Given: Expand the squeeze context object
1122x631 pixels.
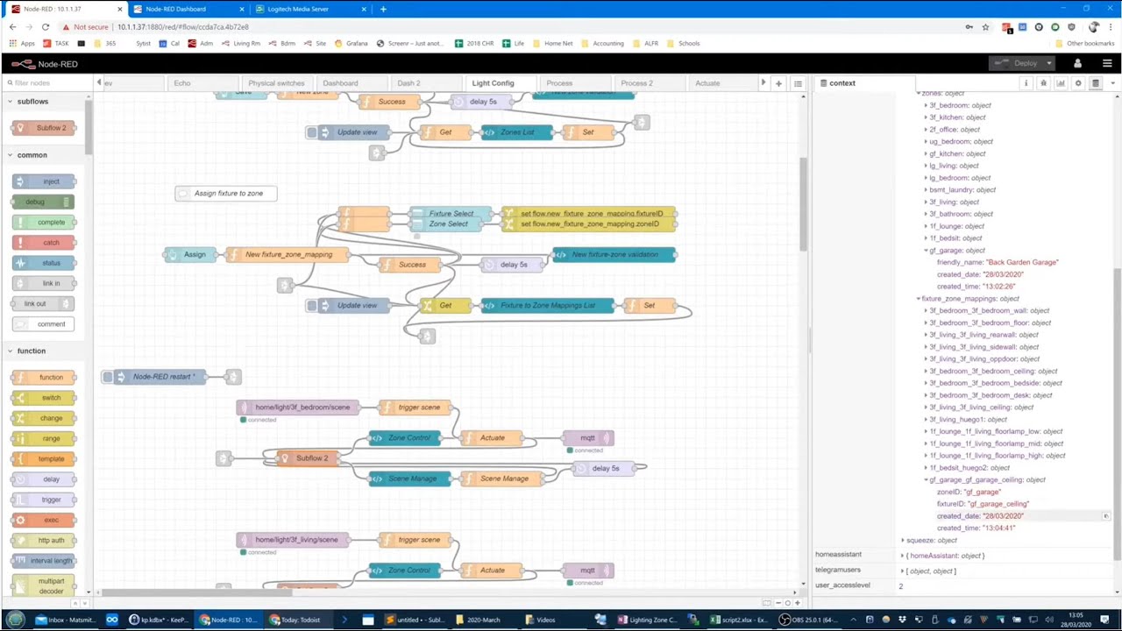Looking at the screenshot, I should pyautogui.click(x=903, y=541).
